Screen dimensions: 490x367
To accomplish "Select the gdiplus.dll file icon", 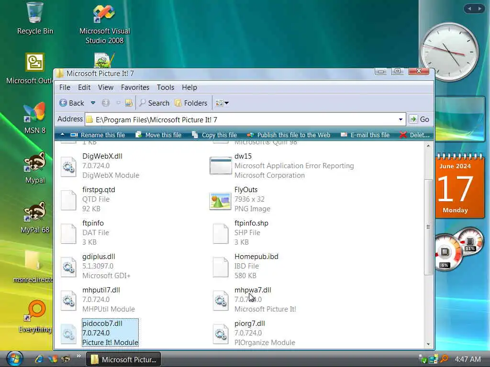I will [68, 267].
